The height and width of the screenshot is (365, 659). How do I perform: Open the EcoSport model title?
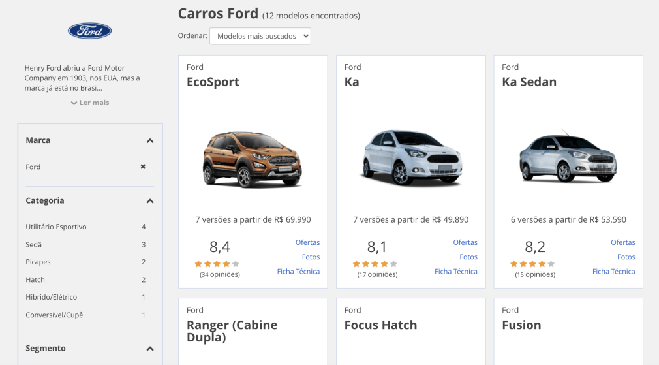click(x=213, y=82)
